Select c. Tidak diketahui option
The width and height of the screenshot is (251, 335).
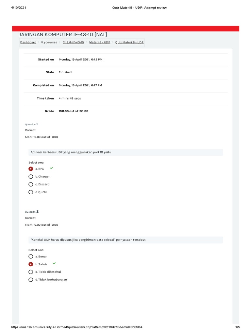point(31,272)
